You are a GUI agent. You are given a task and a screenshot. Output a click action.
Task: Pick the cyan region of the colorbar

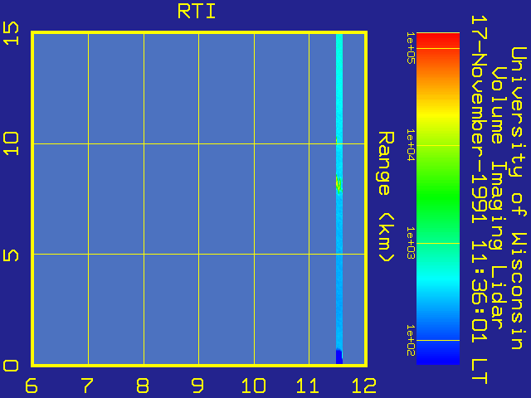click(x=438, y=281)
